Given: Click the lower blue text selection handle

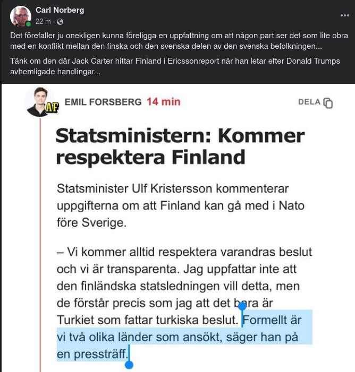Looking at the screenshot, I should pyautogui.click(x=129, y=365).
